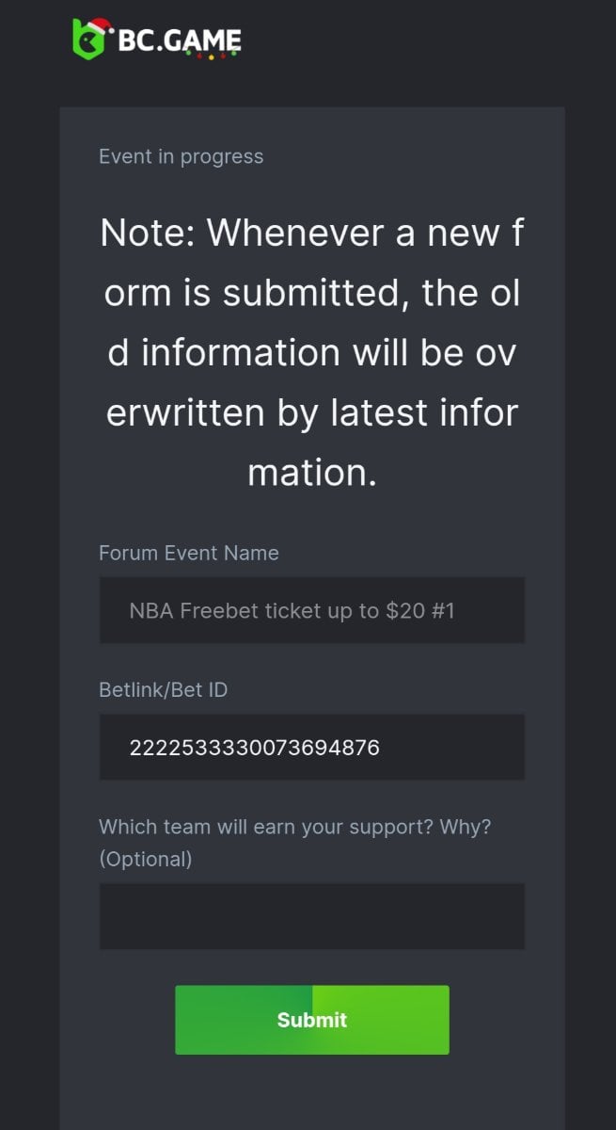
Task: Click the BC.GAME wordmark text
Action: pyautogui.click(x=179, y=40)
